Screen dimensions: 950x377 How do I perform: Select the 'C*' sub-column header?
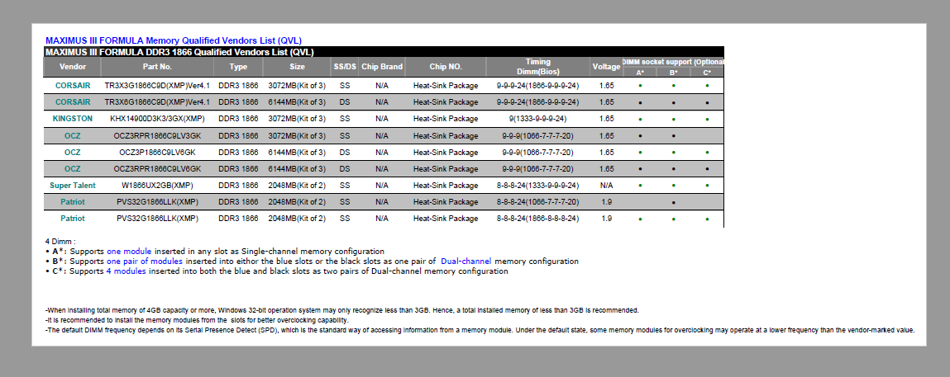[707, 72]
